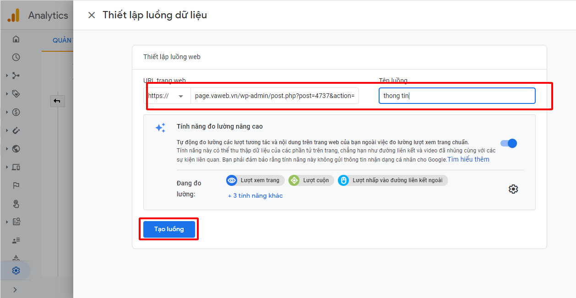Viewport: 576px width, 298px height.
Task: Click the Engagement tag icon
Action: 16,94
